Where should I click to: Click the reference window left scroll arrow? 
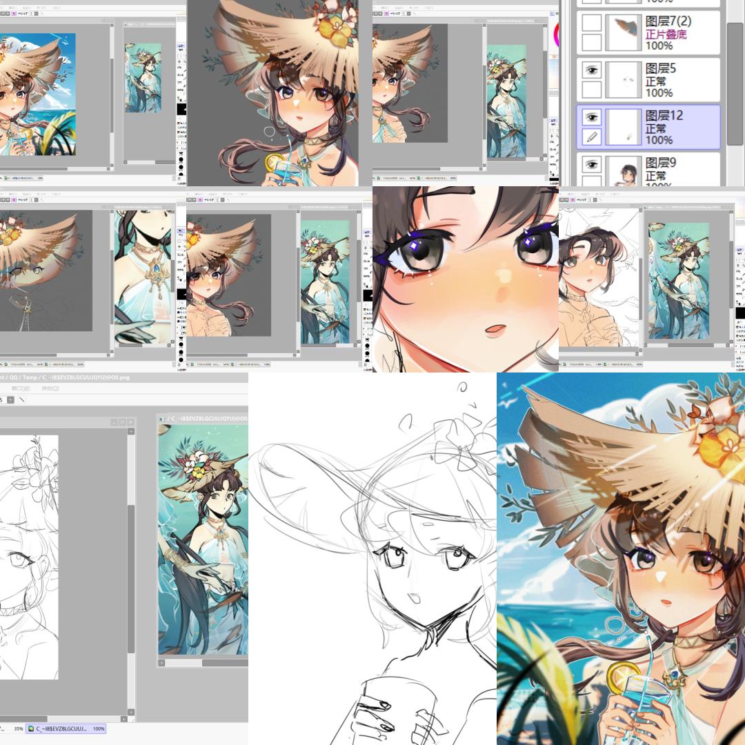[161, 662]
